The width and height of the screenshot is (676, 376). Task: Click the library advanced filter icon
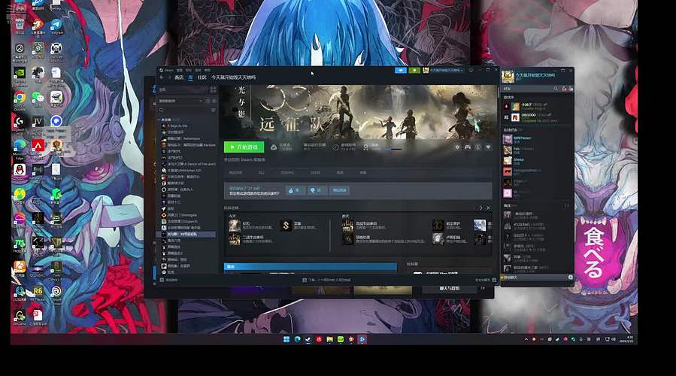(213, 111)
